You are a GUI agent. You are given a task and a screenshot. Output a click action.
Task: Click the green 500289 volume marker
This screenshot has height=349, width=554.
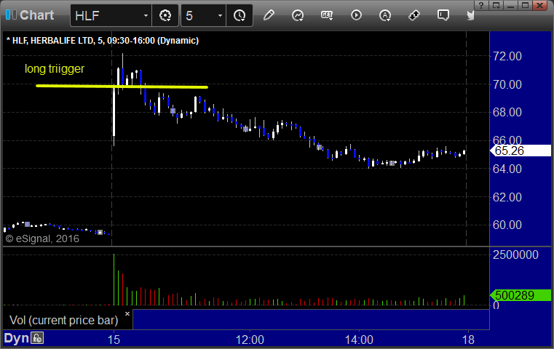point(521,295)
